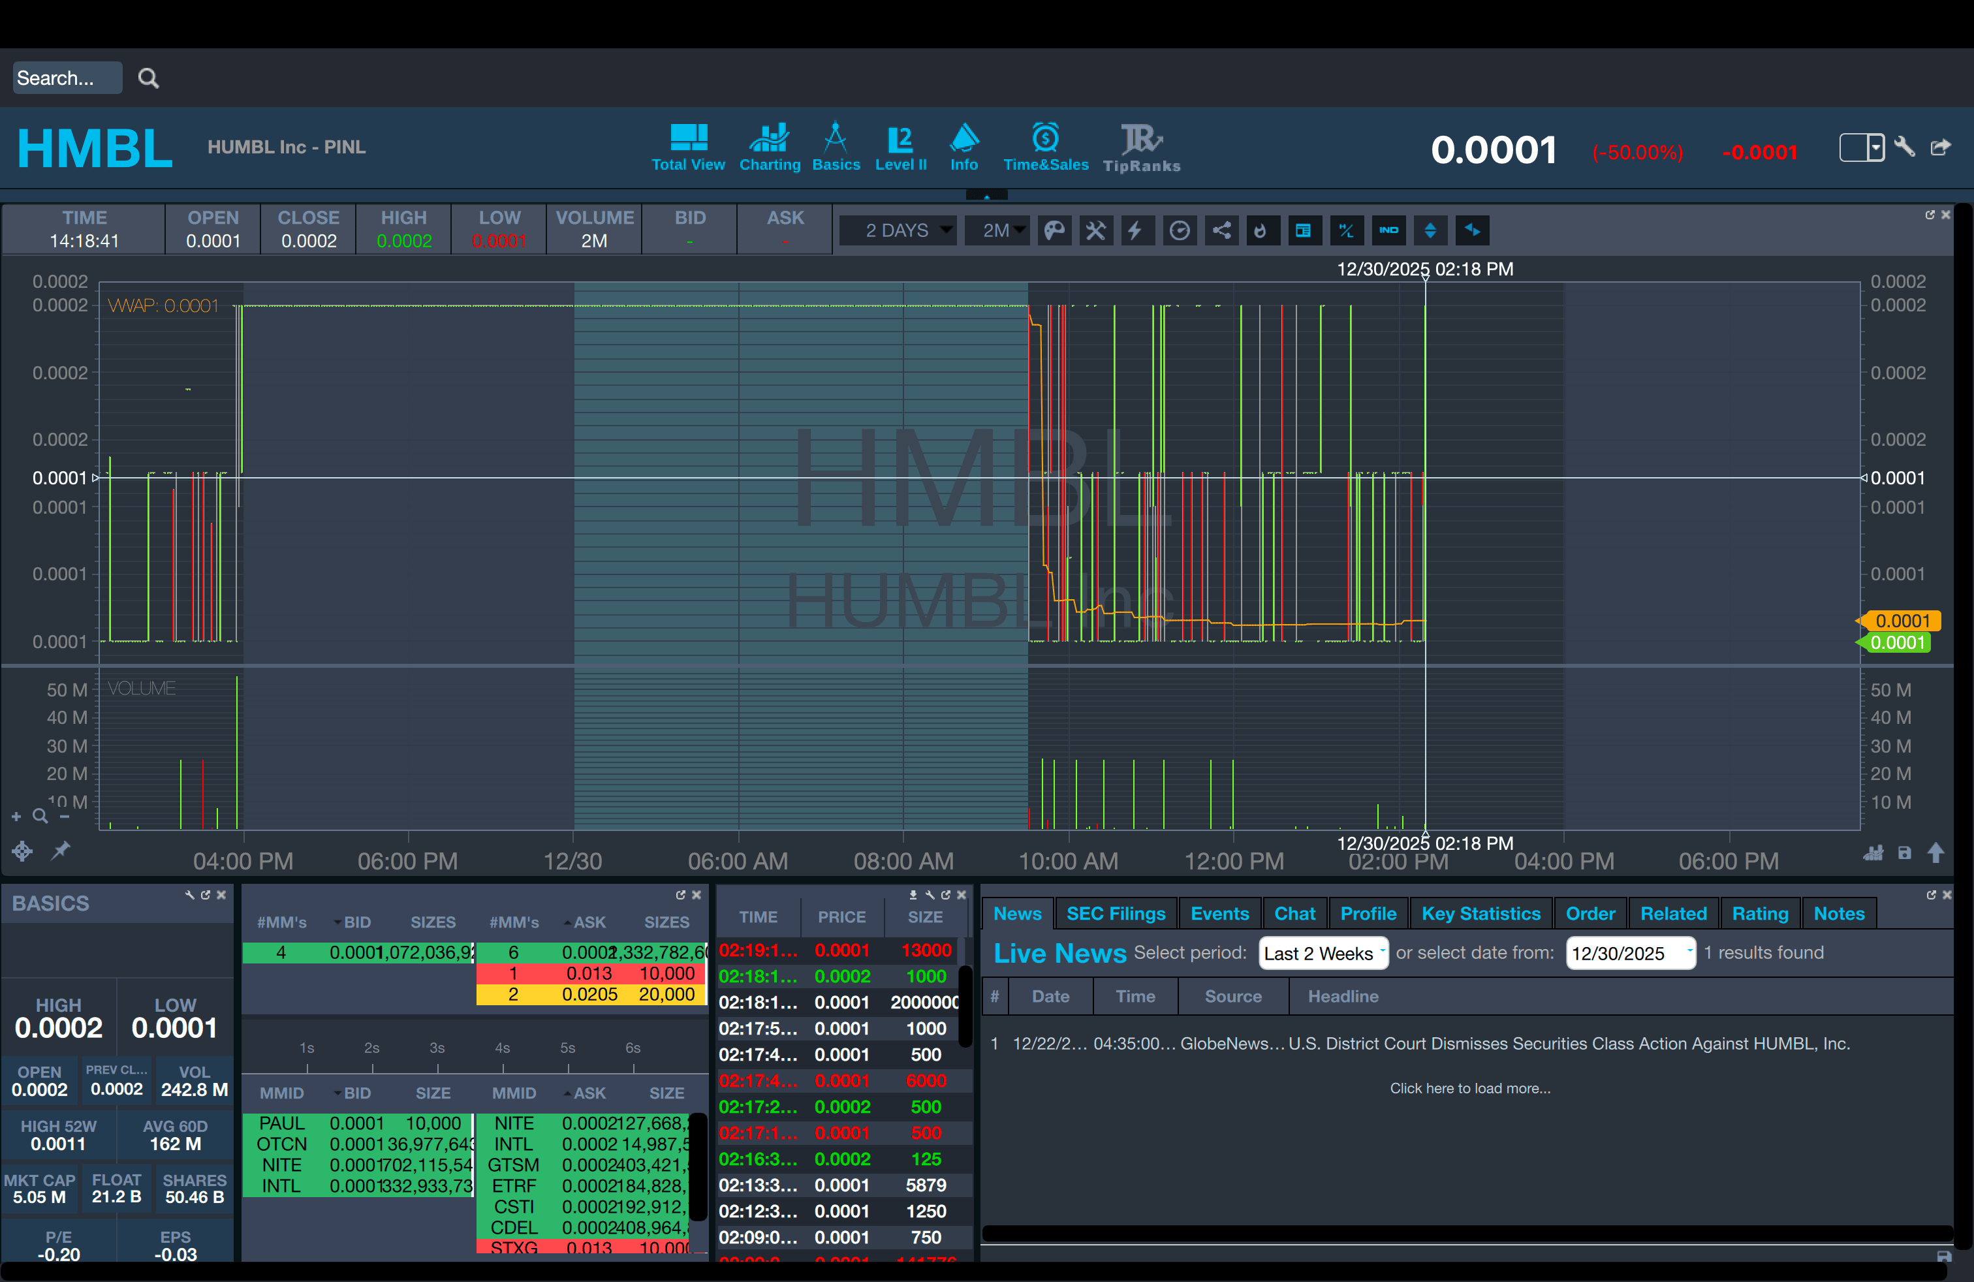Click the lightning bolt chart icon
Screen dimensions: 1974x1282
[x=1135, y=230]
